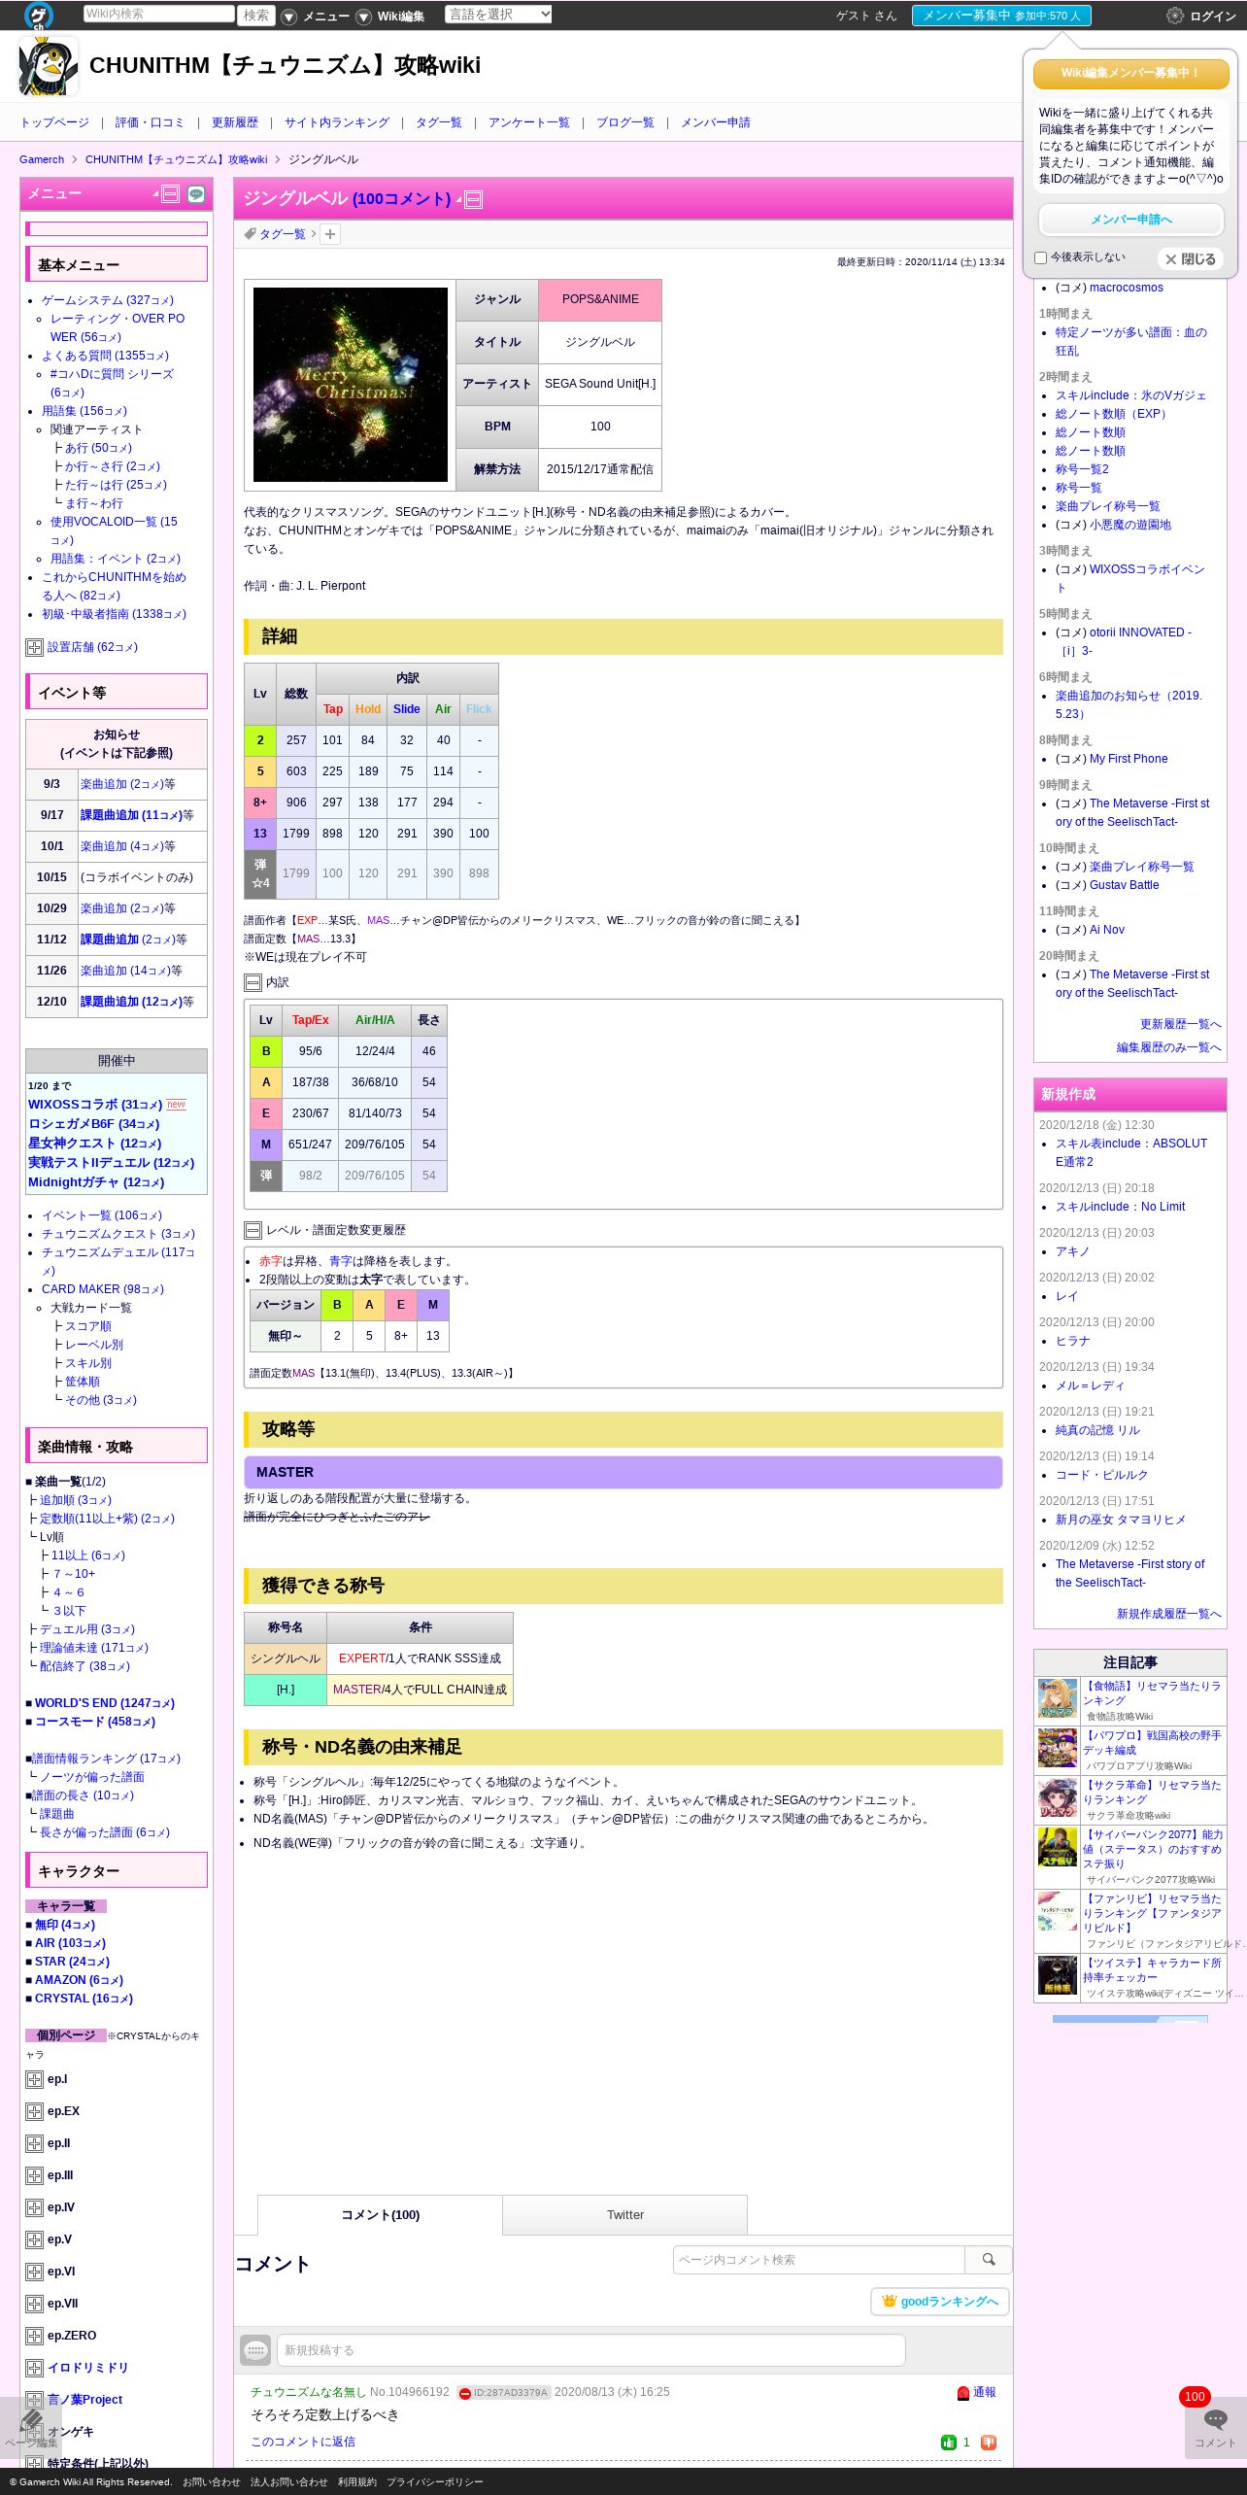Viewport: 1247px width, 2495px height.
Task: Focus the Wiki内検索 search field
Action: (x=158, y=14)
